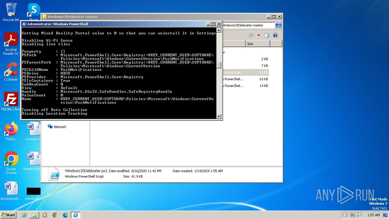Viewport: 389px width, 219px height.
Task: Change the view in Explorer
Action: click(x=251, y=35)
